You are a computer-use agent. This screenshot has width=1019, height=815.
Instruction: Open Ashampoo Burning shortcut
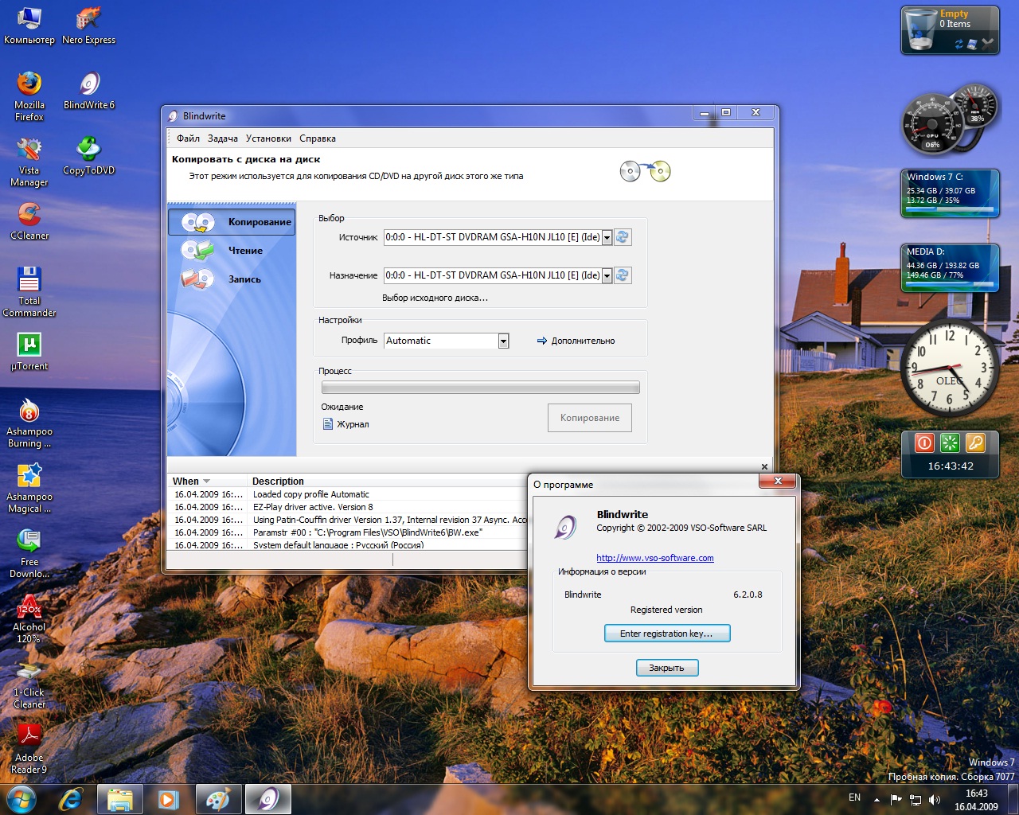pos(29,423)
